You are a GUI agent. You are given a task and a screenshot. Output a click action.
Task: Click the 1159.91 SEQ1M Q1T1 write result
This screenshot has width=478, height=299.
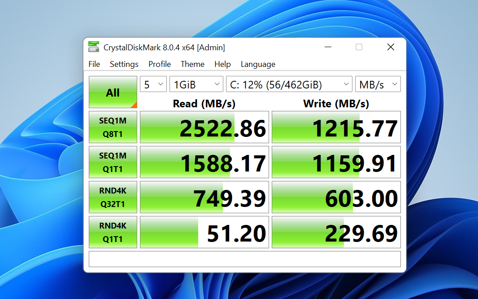pyautogui.click(x=336, y=162)
